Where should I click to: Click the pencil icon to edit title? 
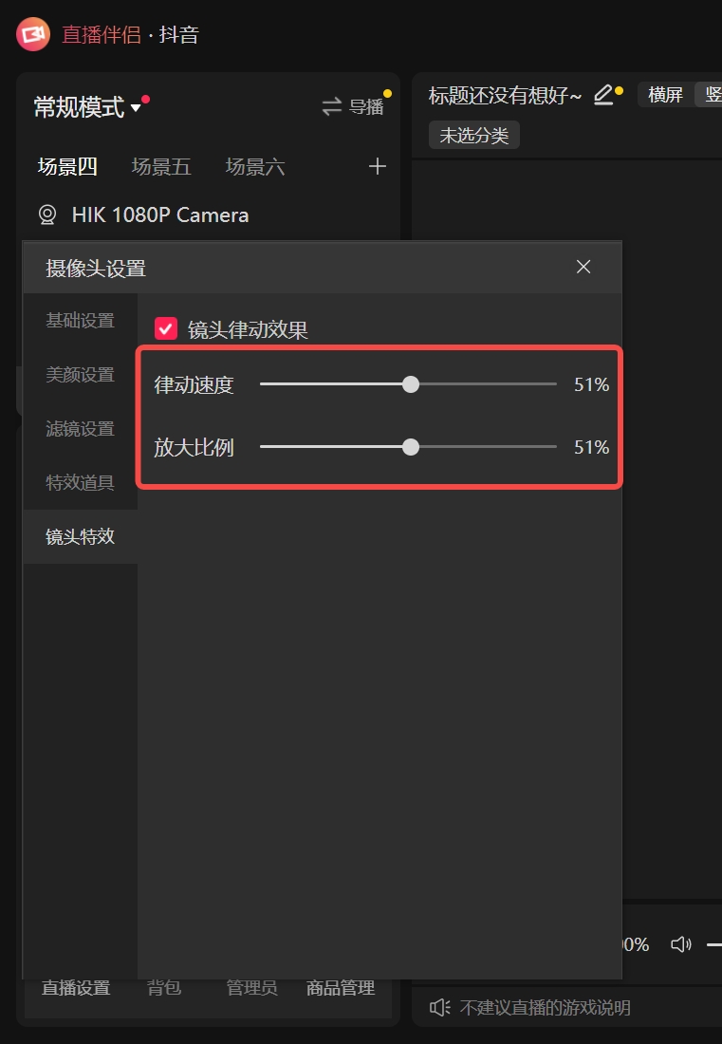[x=603, y=95]
